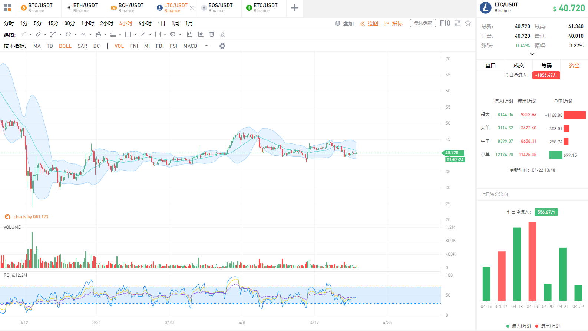Screen dimensions: 588x331
Task: Click the charts by QKL123 link
Action: pyautogui.click(x=31, y=217)
